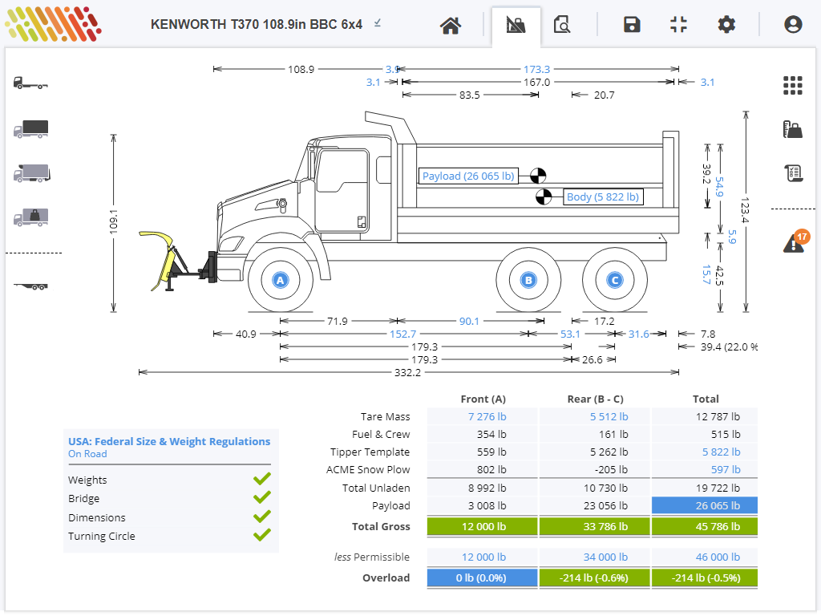Click the Tare Mass front 7 276 lb value
821x616 pixels.
(x=487, y=416)
